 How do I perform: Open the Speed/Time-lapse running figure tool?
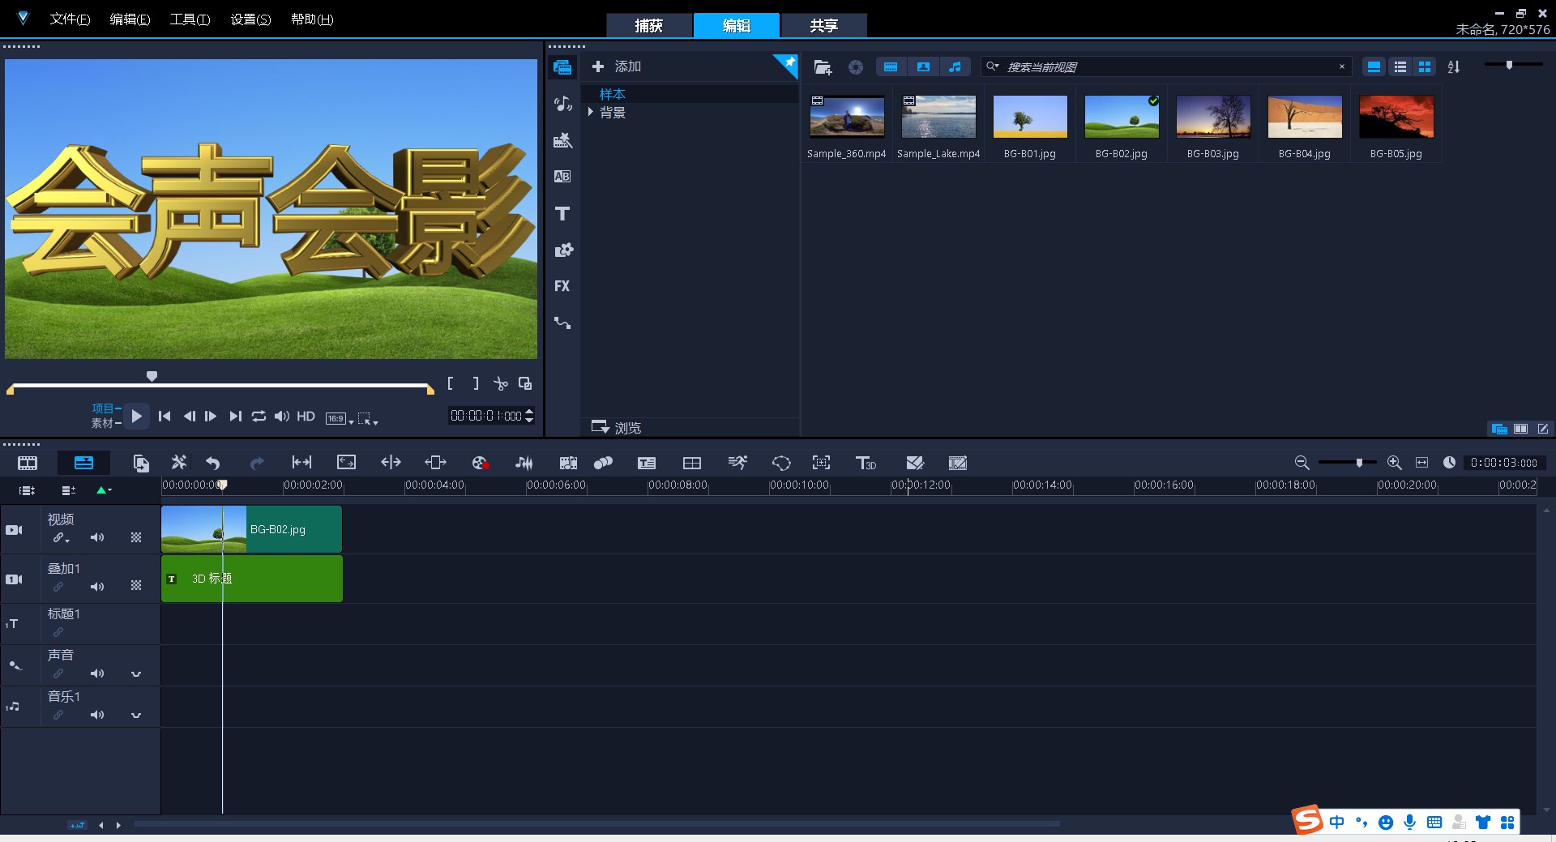[x=737, y=463]
